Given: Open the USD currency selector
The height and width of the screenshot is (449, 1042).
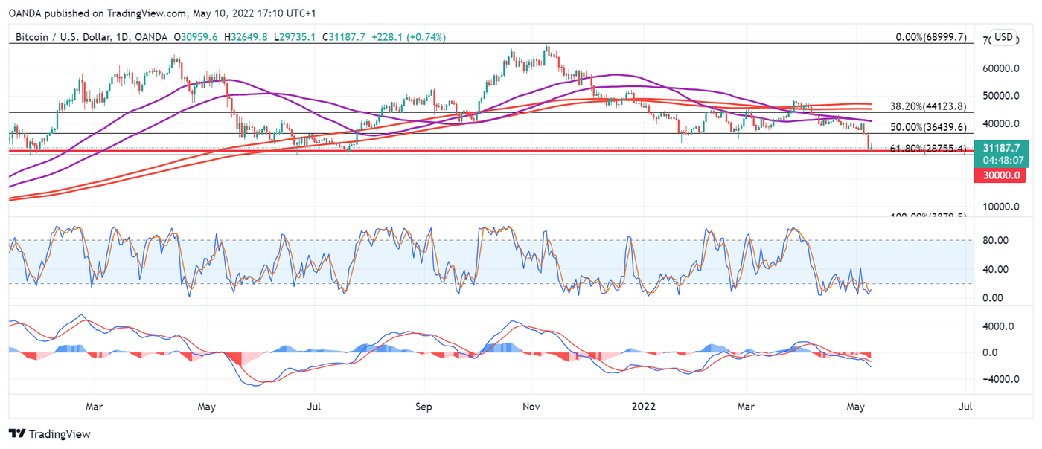Looking at the screenshot, I should 1003,37.
